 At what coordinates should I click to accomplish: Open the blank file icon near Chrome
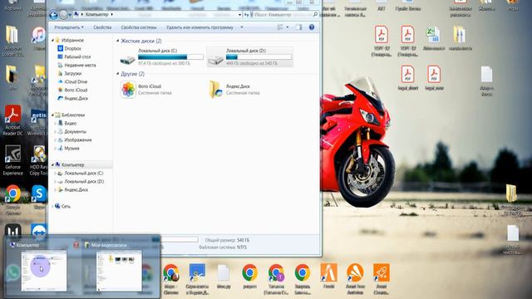pyautogui.click(x=224, y=277)
